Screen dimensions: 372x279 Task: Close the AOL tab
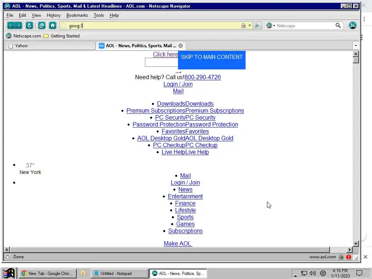(x=181, y=46)
